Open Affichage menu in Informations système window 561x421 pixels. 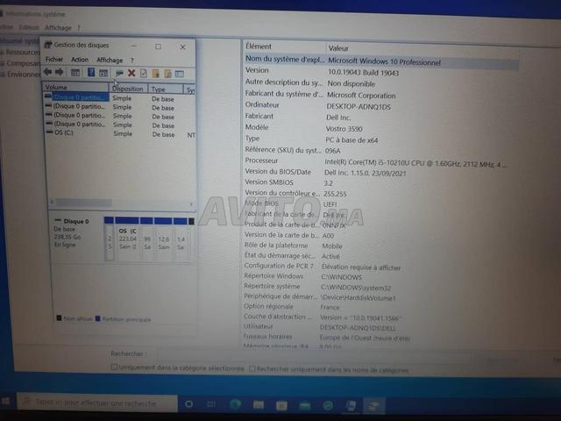[x=58, y=27]
